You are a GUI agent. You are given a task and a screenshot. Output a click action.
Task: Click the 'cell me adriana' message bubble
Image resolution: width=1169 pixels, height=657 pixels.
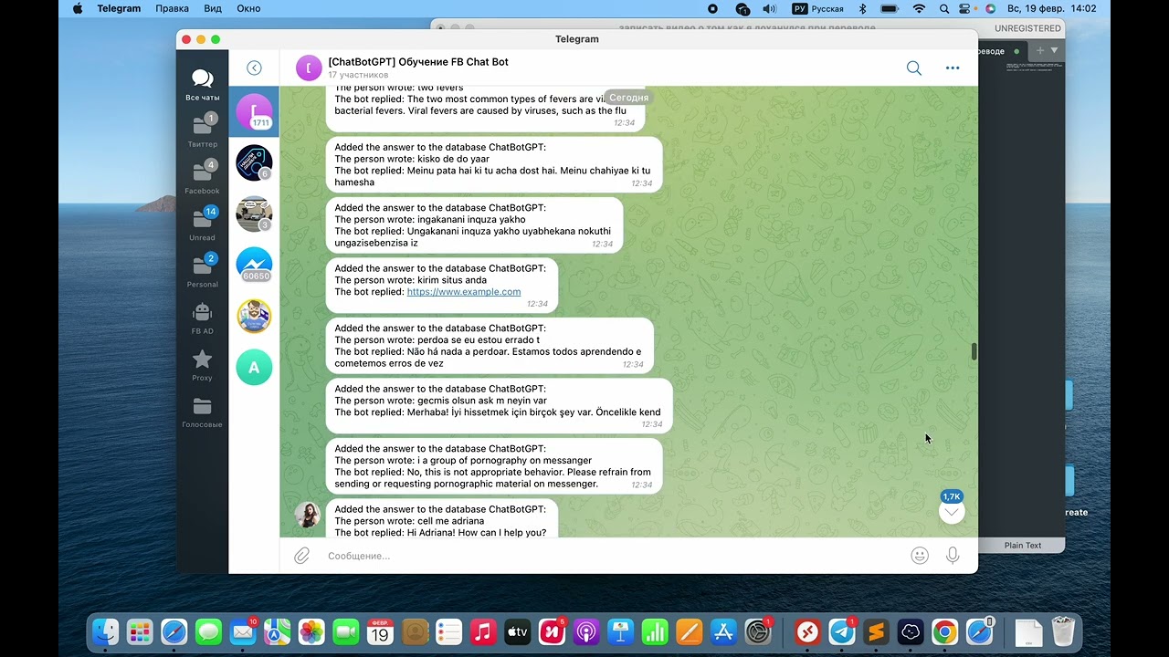(442, 519)
